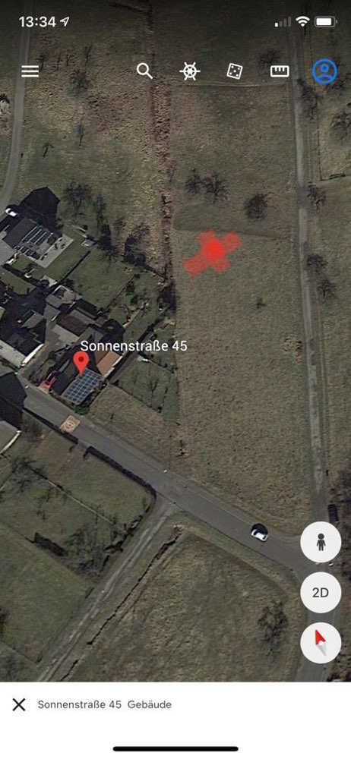Tap the compass to reset north
Screen dimensions: 351x759
tap(321, 643)
